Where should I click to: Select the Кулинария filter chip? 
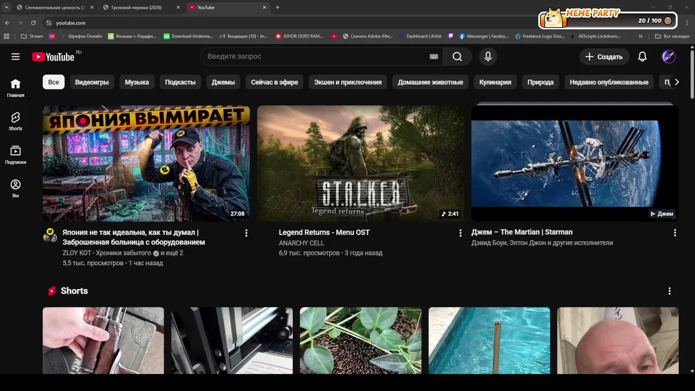pos(495,82)
